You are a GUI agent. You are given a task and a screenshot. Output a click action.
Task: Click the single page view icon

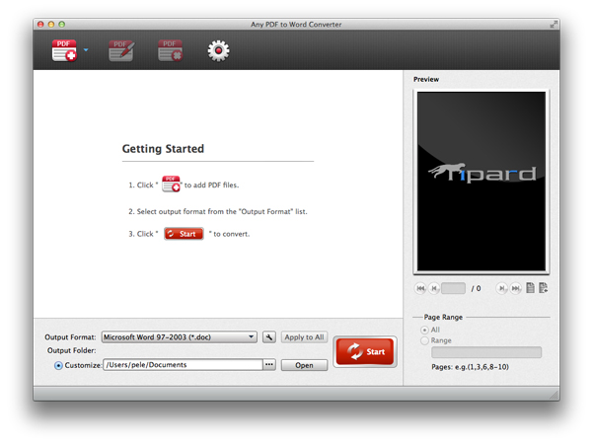[531, 288]
